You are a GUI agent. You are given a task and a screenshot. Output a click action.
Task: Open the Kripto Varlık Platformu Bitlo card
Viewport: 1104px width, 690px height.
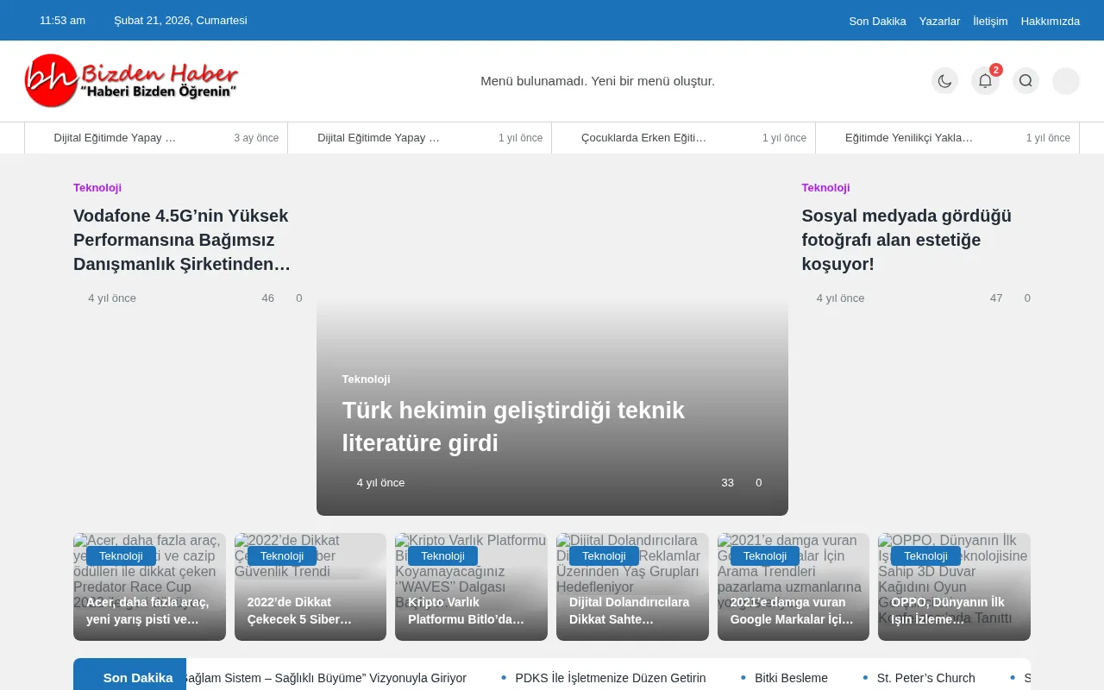point(471,586)
